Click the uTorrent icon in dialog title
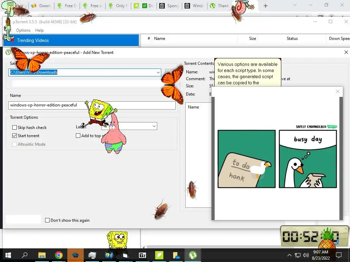This screenshot has width=350, height=262. click(x=8, y=52)
